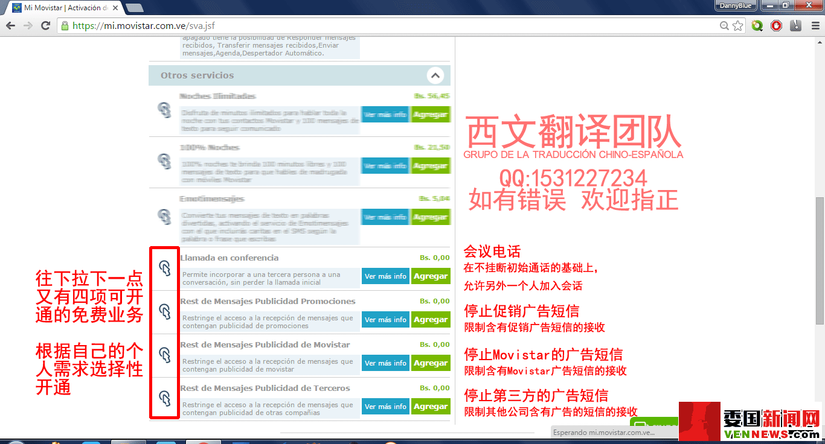Add Rest de Mensajes Publicidad de Terceros
825x444 pixels.
[431, 407]
